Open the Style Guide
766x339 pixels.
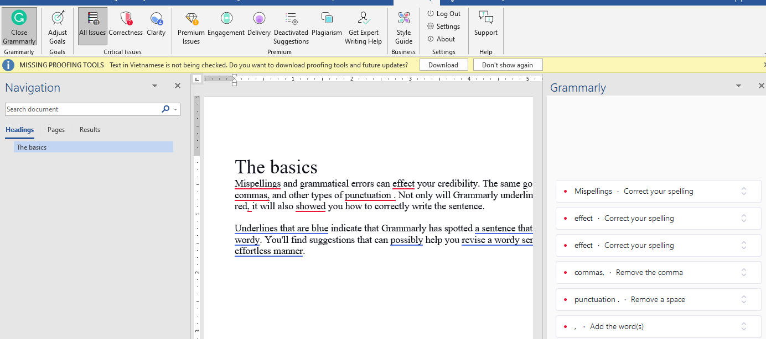[404, 27]
